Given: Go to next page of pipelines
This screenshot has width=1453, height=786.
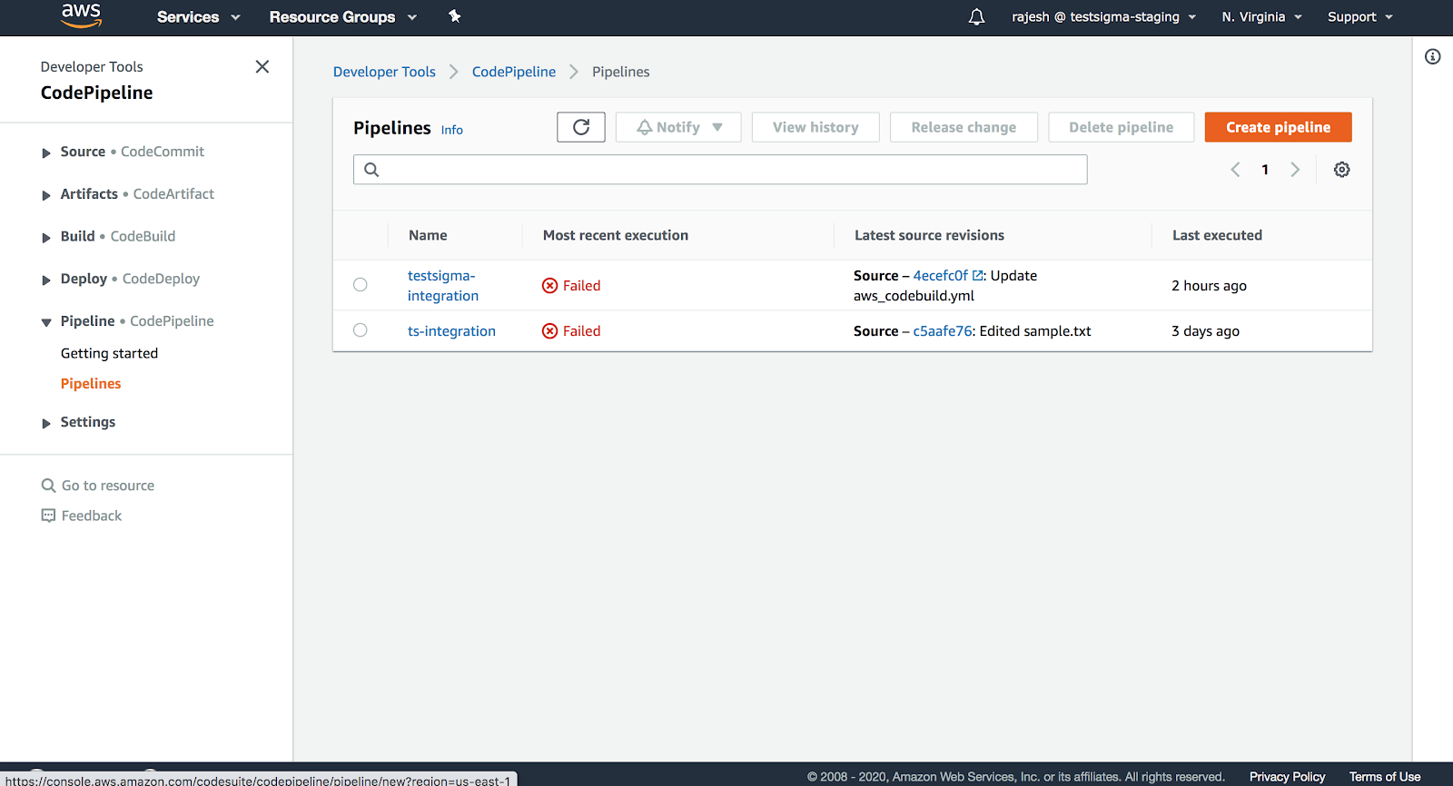Looking at the screenshot, I should (1295, 170).
